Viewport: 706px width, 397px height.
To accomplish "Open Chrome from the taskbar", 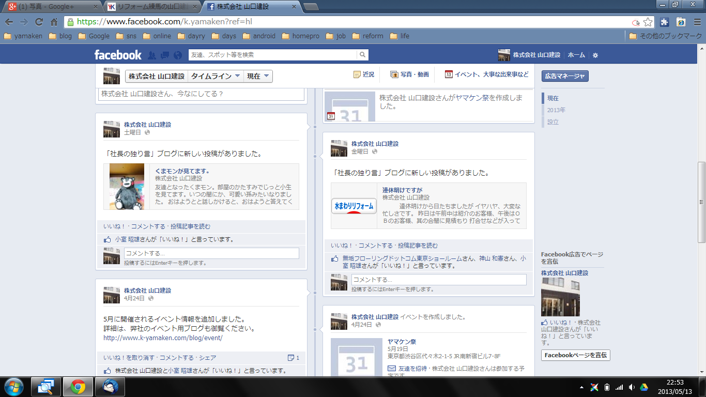I will (x=78, y=387).
